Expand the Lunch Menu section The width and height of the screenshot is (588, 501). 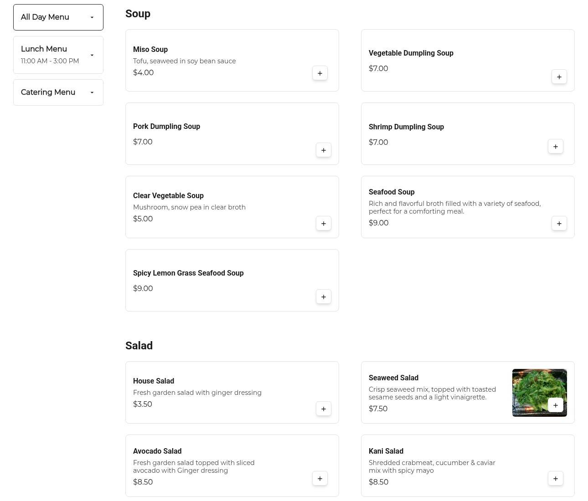coord(58,55)
